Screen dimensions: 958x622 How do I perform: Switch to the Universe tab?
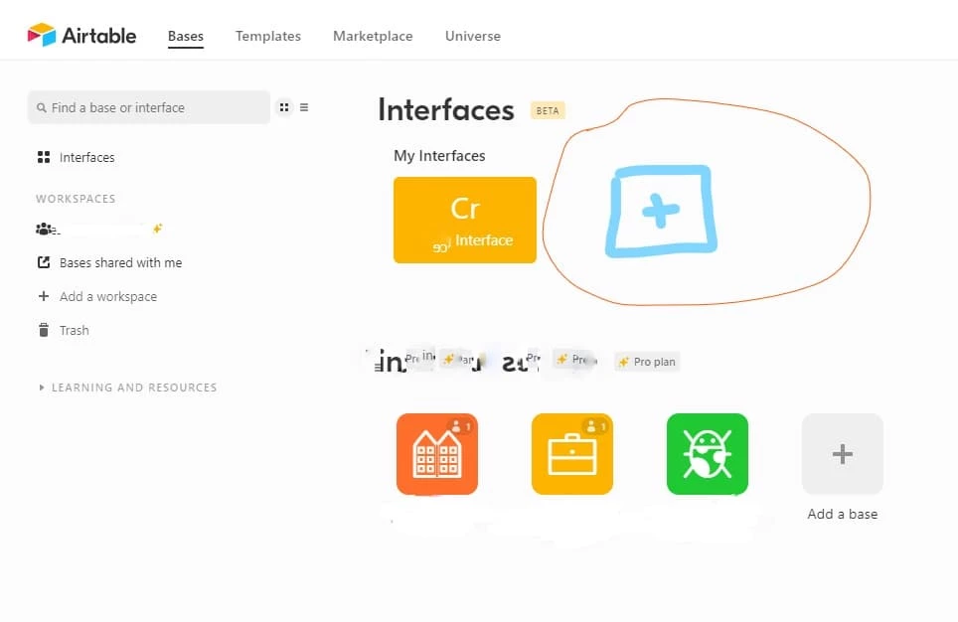tap(473, 36)
